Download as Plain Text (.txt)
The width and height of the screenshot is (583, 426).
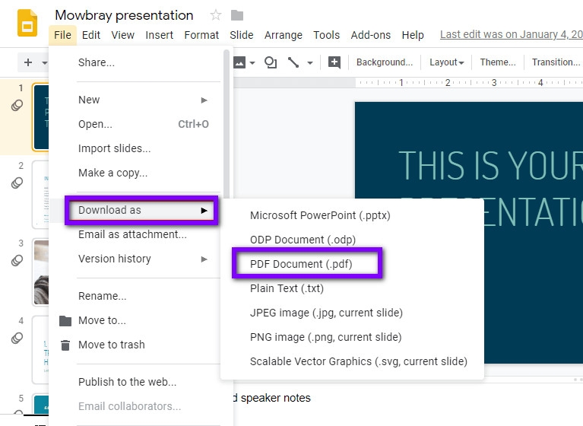point(352,288)
